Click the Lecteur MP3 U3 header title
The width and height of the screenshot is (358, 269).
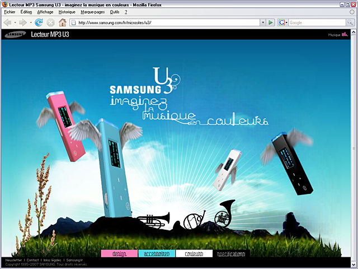click(50, 34)
